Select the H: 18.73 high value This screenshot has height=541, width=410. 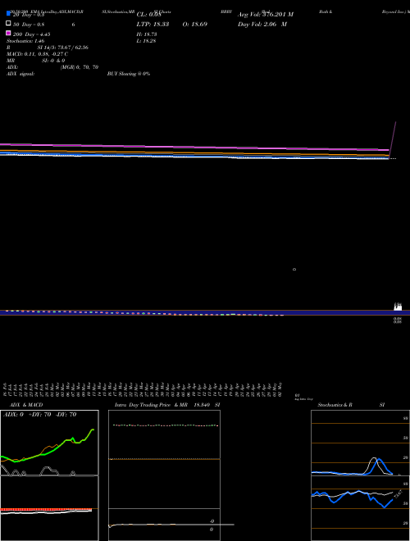click(147, 34)
